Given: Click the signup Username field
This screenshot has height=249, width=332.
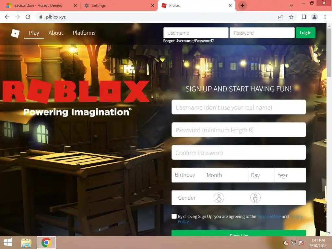Looking at the screenshot, I should (239, 107).
